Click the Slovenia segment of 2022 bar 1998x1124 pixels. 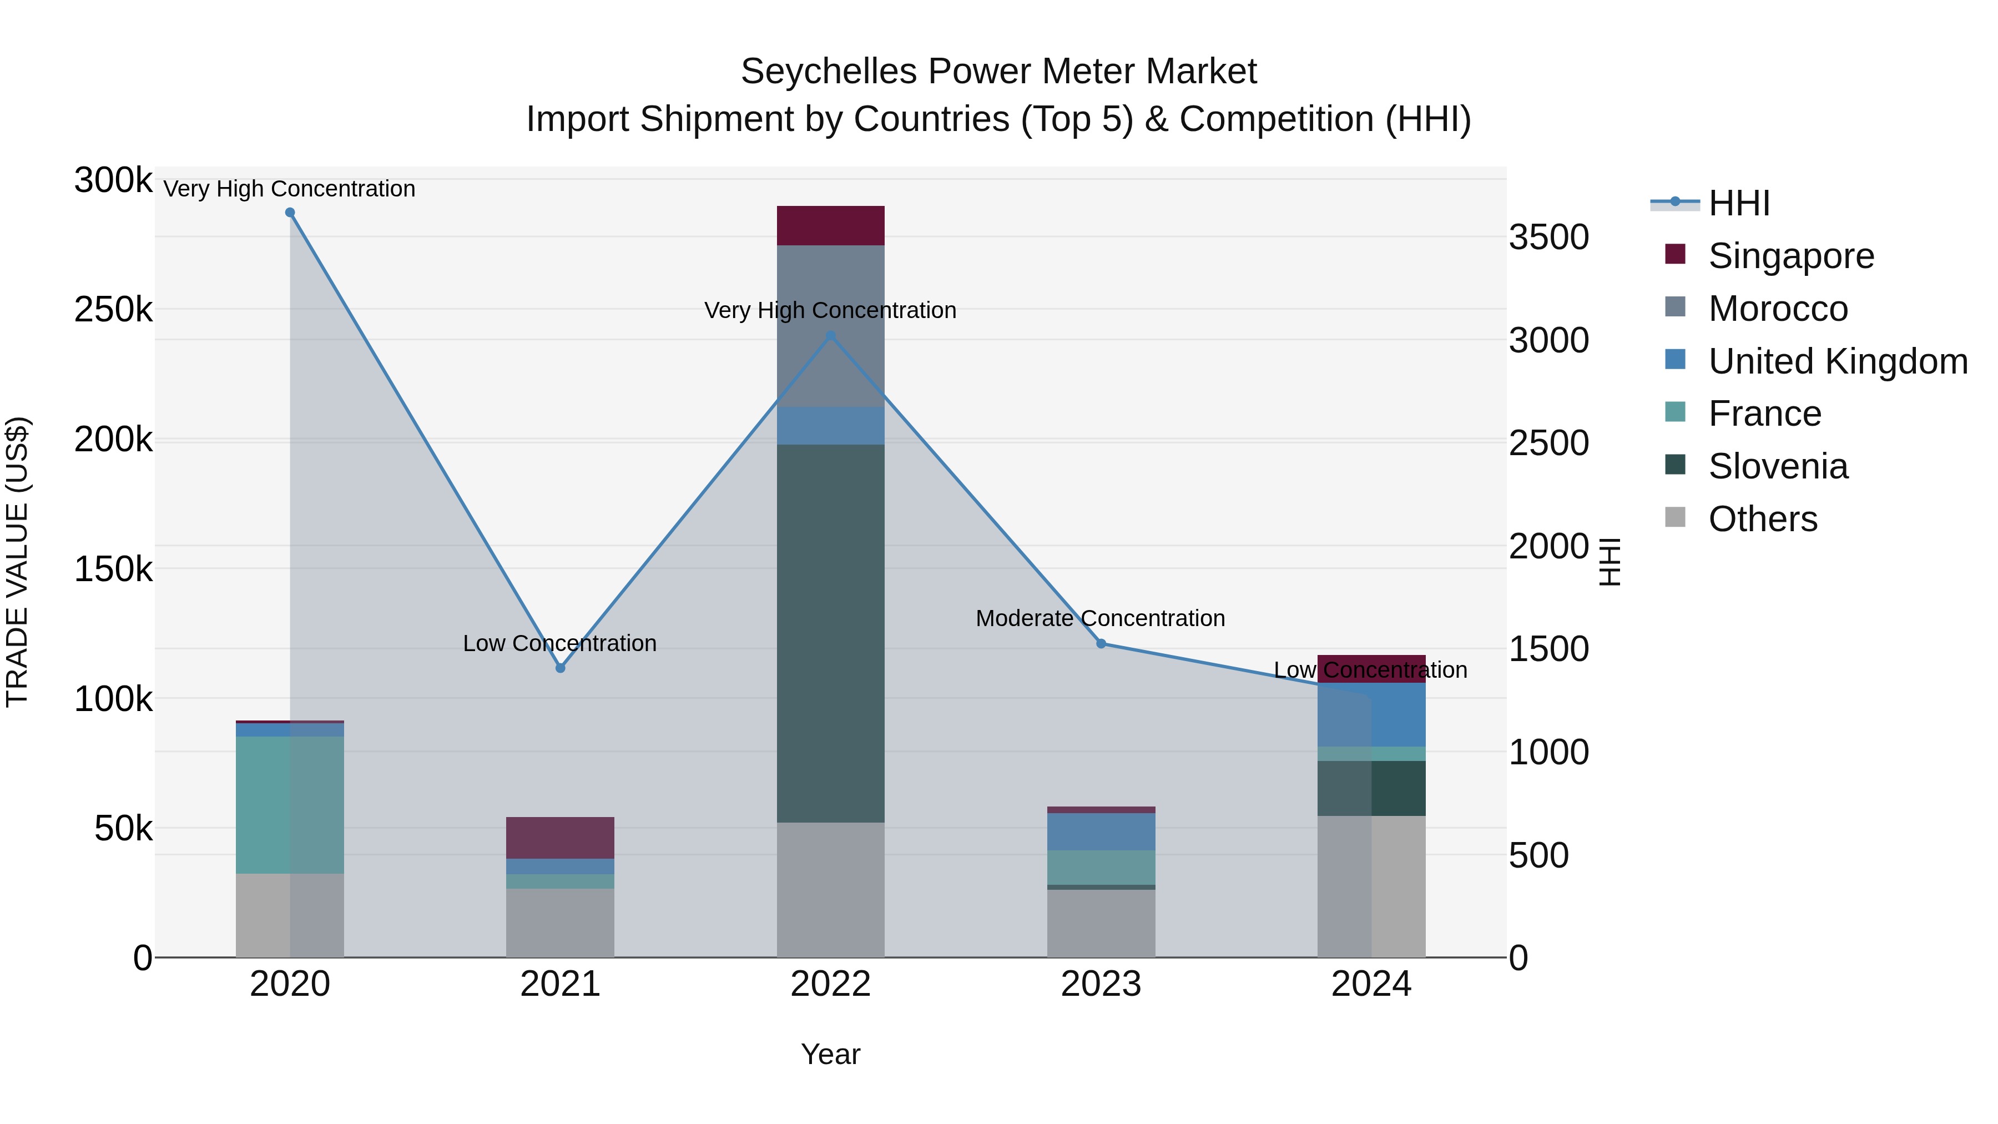(831, 634)
